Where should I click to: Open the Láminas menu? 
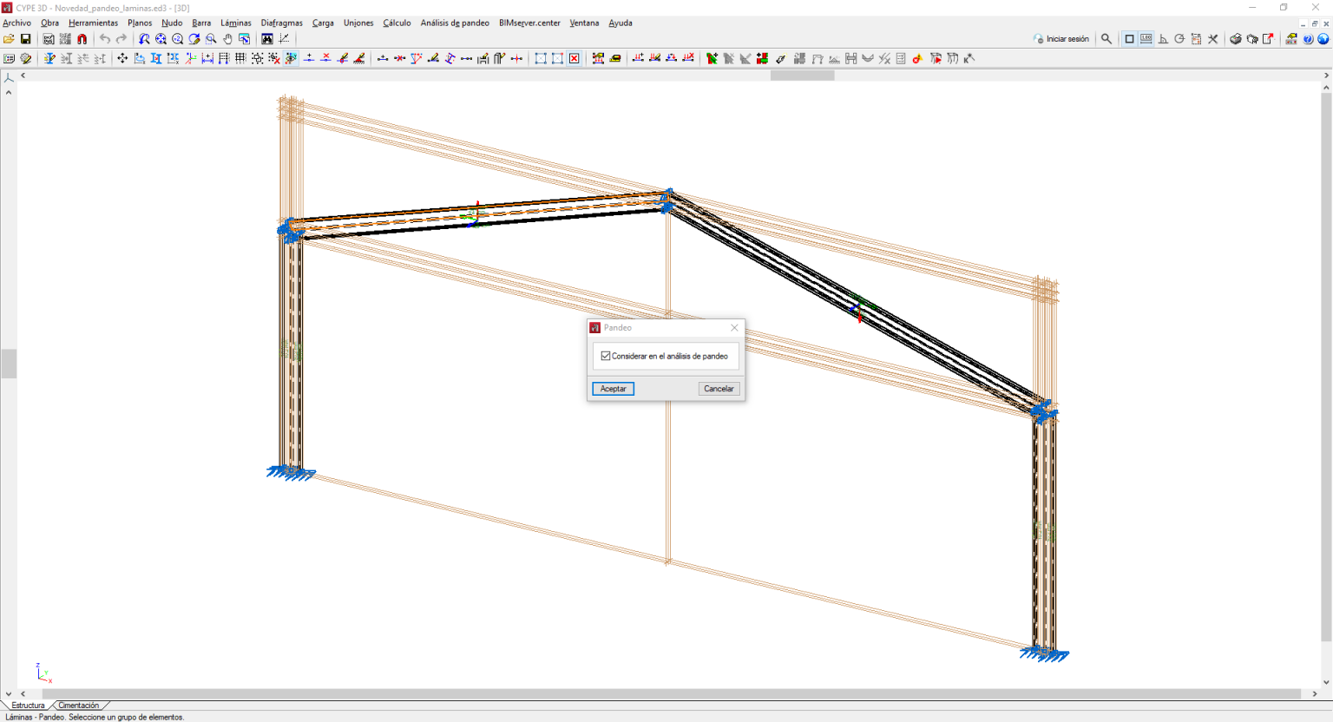click(x=235, y=23)
